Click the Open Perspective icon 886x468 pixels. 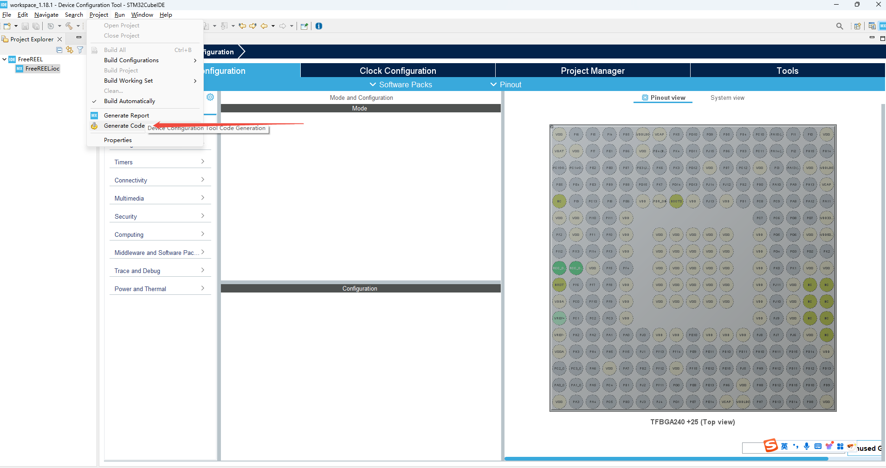pyautogui.click(x=857, y=26)
